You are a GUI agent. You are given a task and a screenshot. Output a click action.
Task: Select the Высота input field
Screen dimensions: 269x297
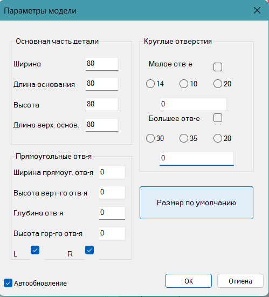(x=102, y=104)
